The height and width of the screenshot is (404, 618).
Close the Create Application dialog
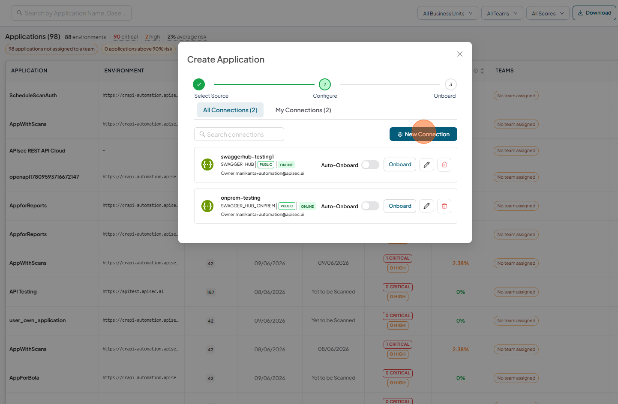coord(459,54)
